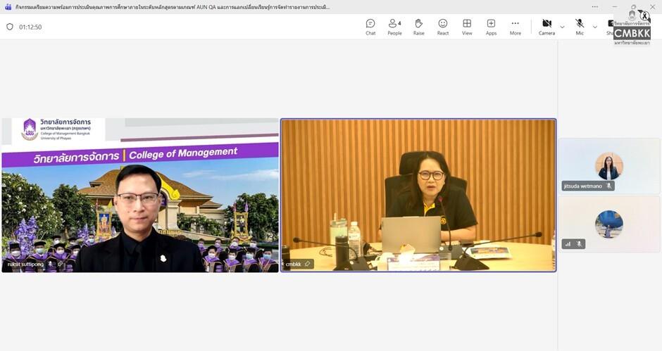The height and width of the screenshot is (351, 662).
Task: Select jitsuda wetmano's participant thumbnail
Action: (608, 166)
